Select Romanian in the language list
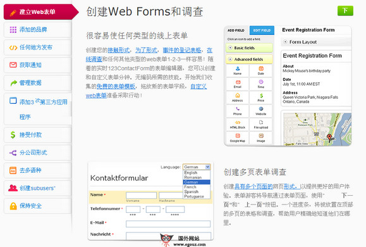The height and width of the screenshot is (247, 366). point(197,177)
